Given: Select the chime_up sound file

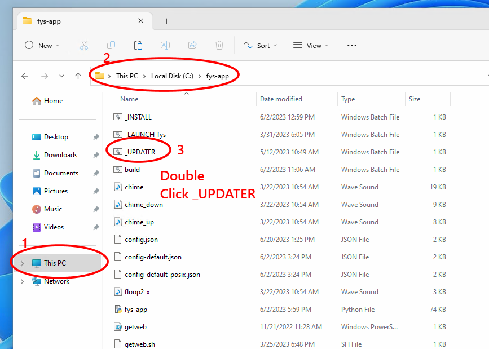Looking at the screenshot, I should (x=139, y=222).
